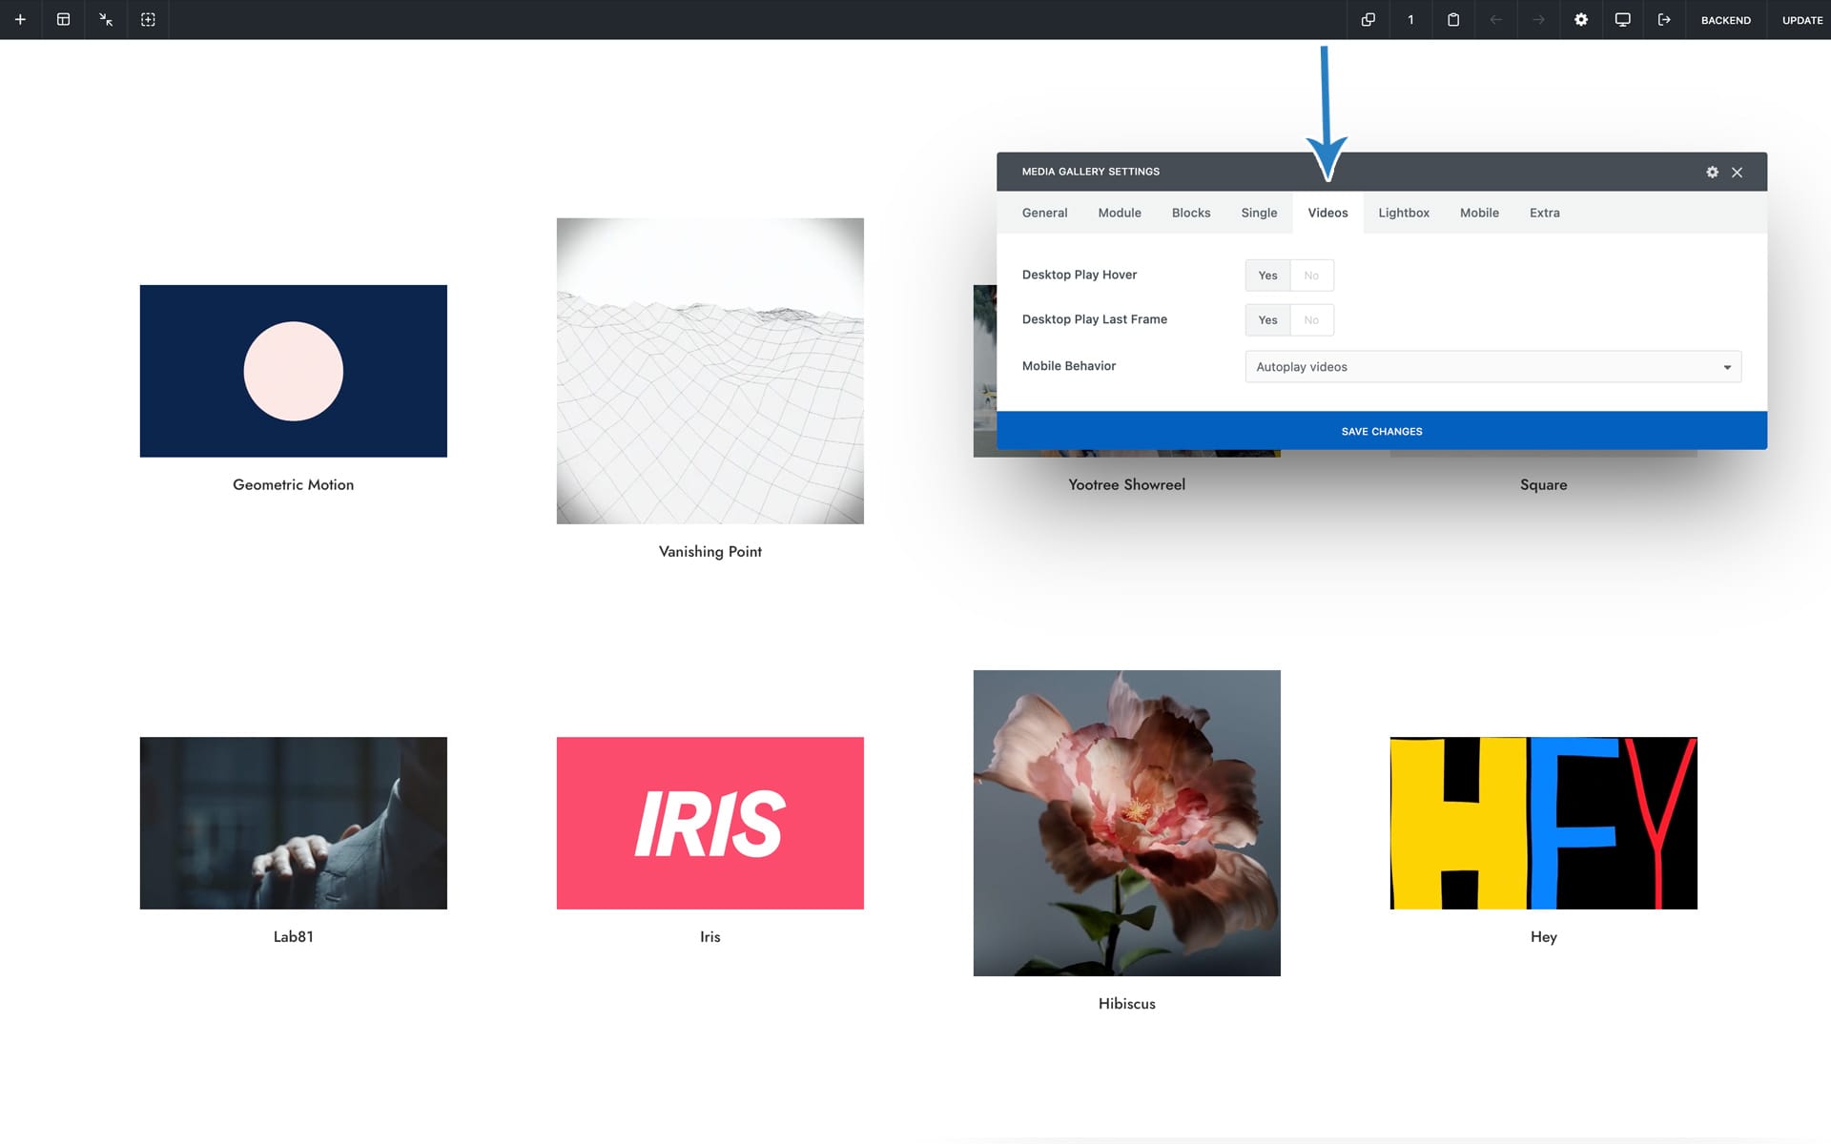Image resolution: width=1831 pixels, height=1144 pixels.
Task: Set Desktop Play Hover to Yes
Action: tap(1267, 276)
